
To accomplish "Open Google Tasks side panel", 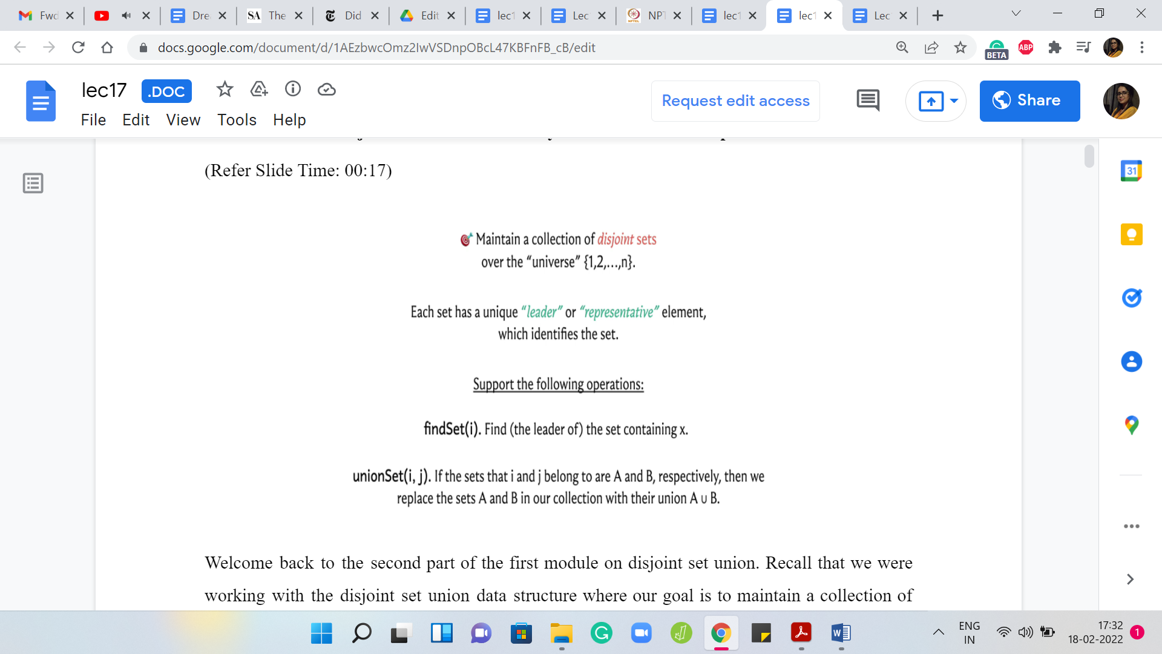I will (1131, 298).
